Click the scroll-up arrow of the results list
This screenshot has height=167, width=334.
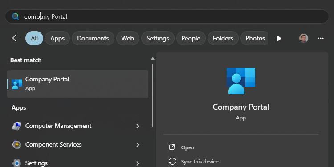point(152,58)
